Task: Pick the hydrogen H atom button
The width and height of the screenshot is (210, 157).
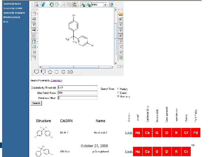Action: (x=120, y=19)
